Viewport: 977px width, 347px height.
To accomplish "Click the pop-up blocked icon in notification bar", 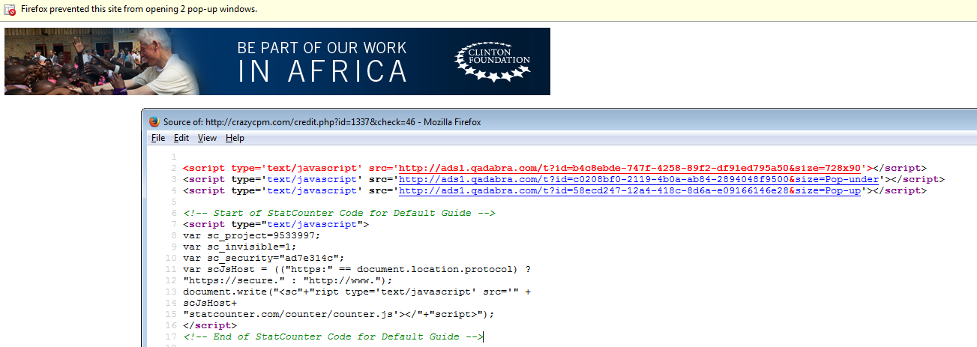I will pos(10,10).
